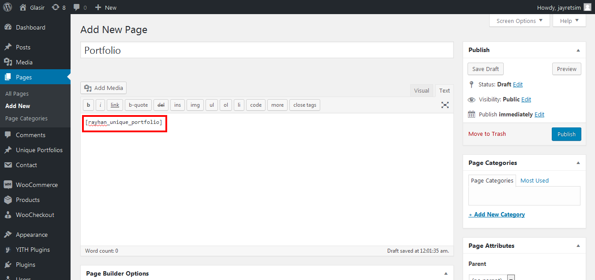Click the Preview button
Viewport: 595px width, 280px height.
click(567, 69)
